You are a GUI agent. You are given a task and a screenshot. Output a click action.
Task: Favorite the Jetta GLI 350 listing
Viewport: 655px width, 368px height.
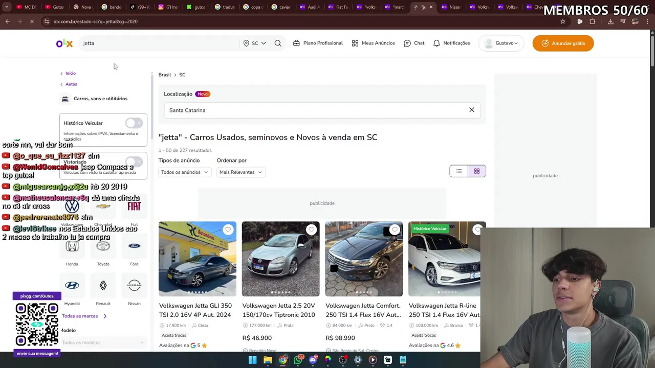coord(228,230)
